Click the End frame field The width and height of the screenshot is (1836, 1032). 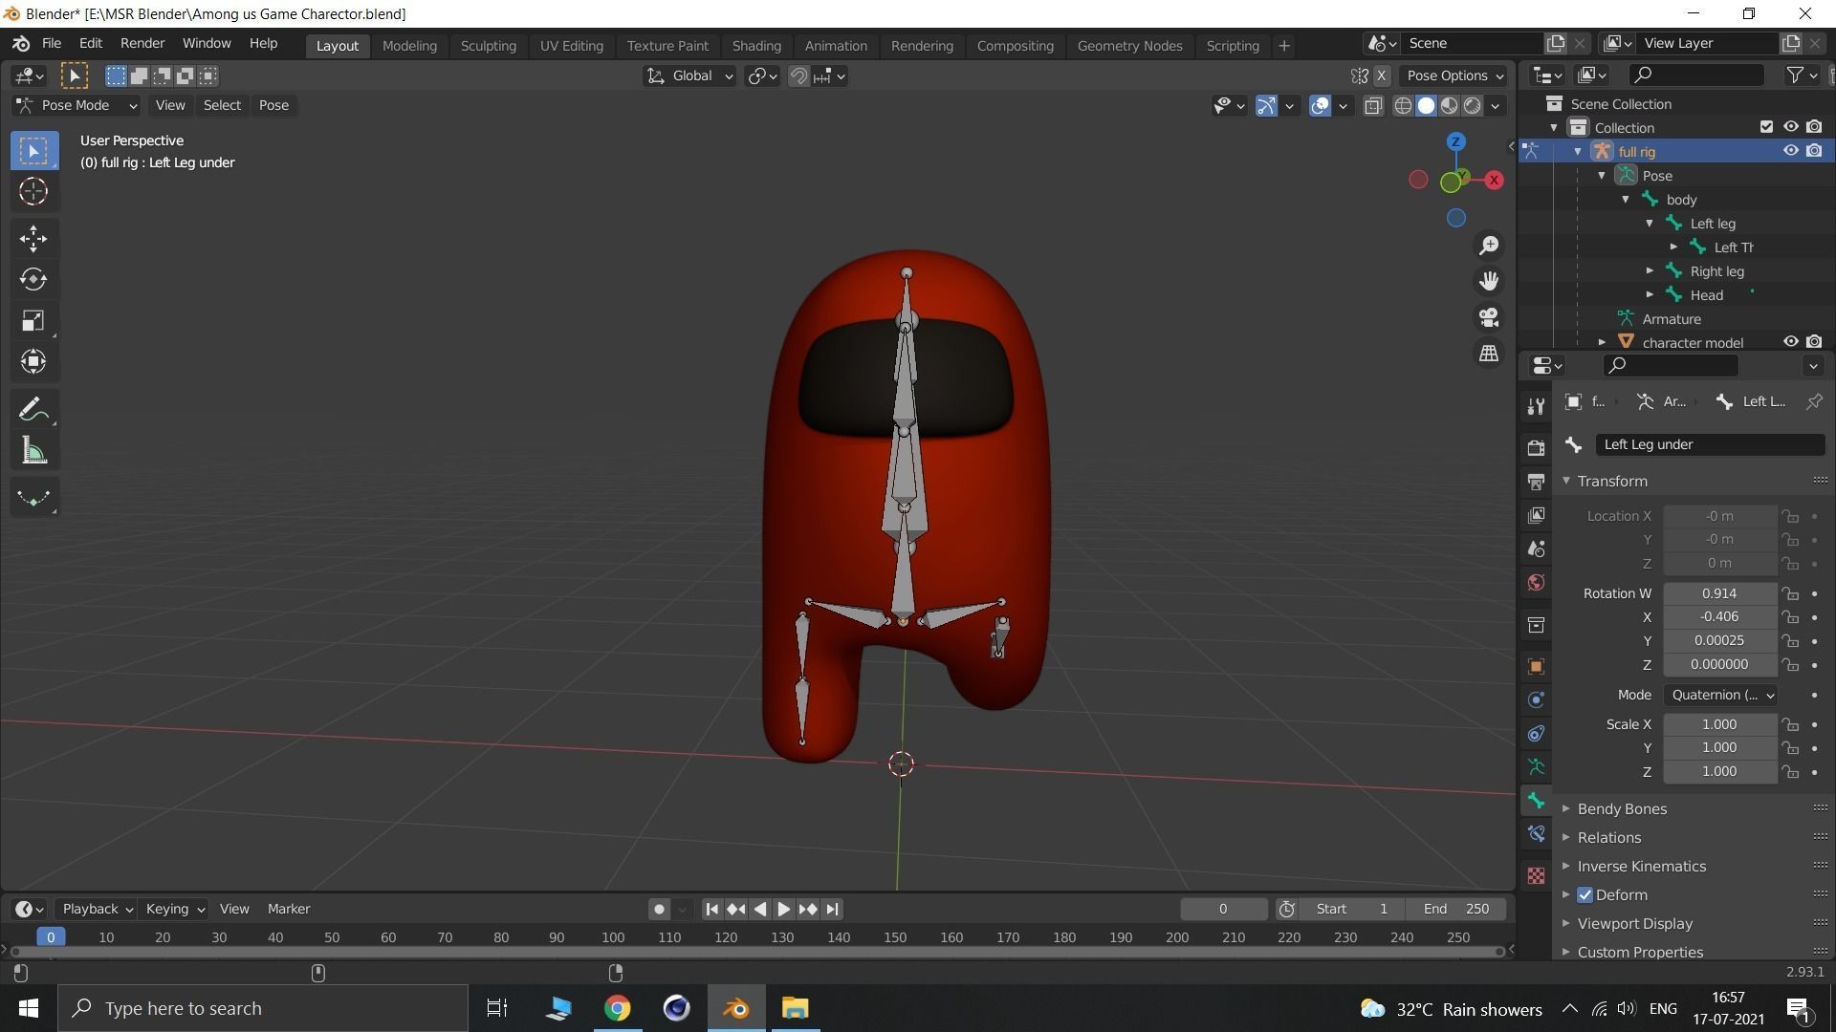tap(1455, 910)
